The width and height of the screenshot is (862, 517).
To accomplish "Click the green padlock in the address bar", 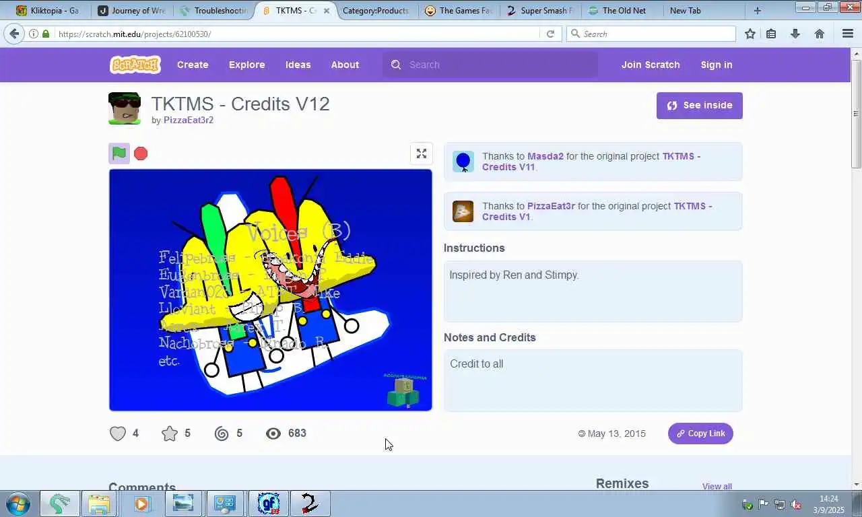I will click(46, 34).
